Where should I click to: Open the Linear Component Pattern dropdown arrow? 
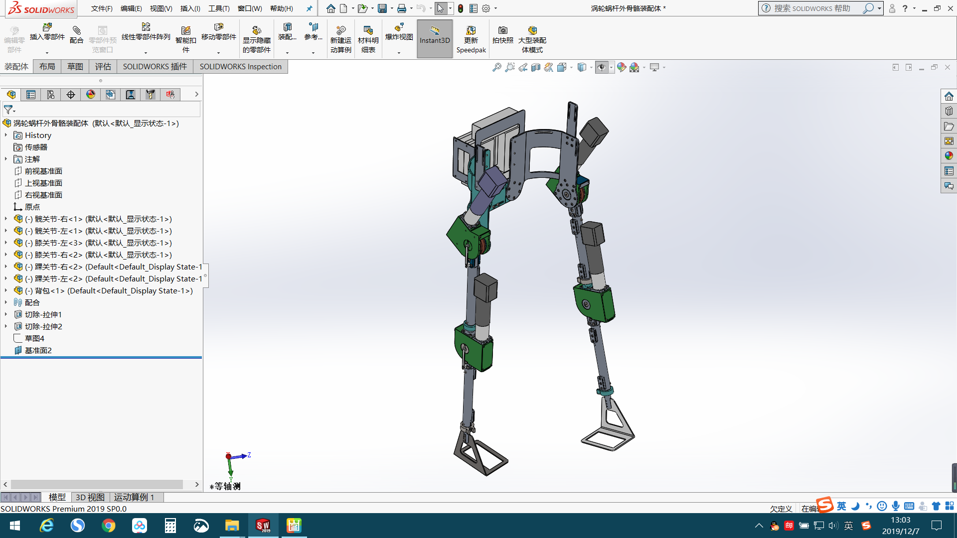(x=146, y=52)
